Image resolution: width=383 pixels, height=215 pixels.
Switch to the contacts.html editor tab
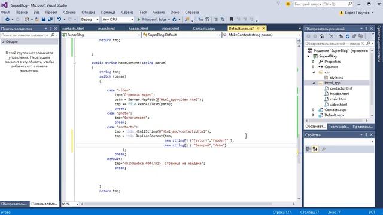point(73,29)
